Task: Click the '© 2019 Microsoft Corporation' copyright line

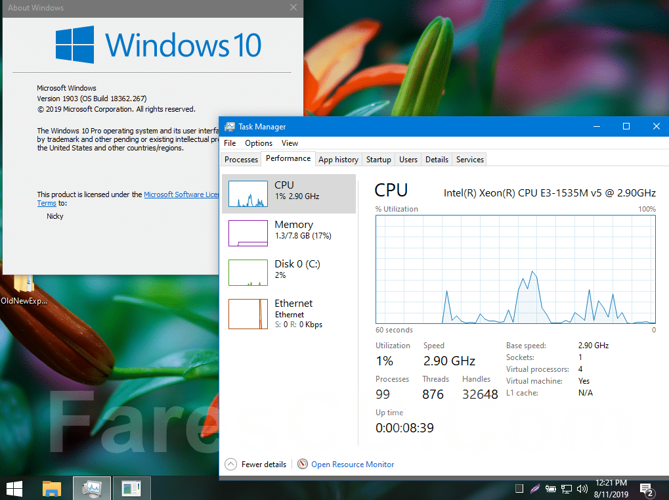Action: point(116,109)
